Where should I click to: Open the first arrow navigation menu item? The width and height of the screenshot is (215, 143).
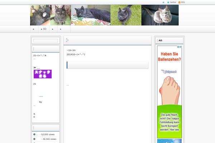[x=34, y=29]
